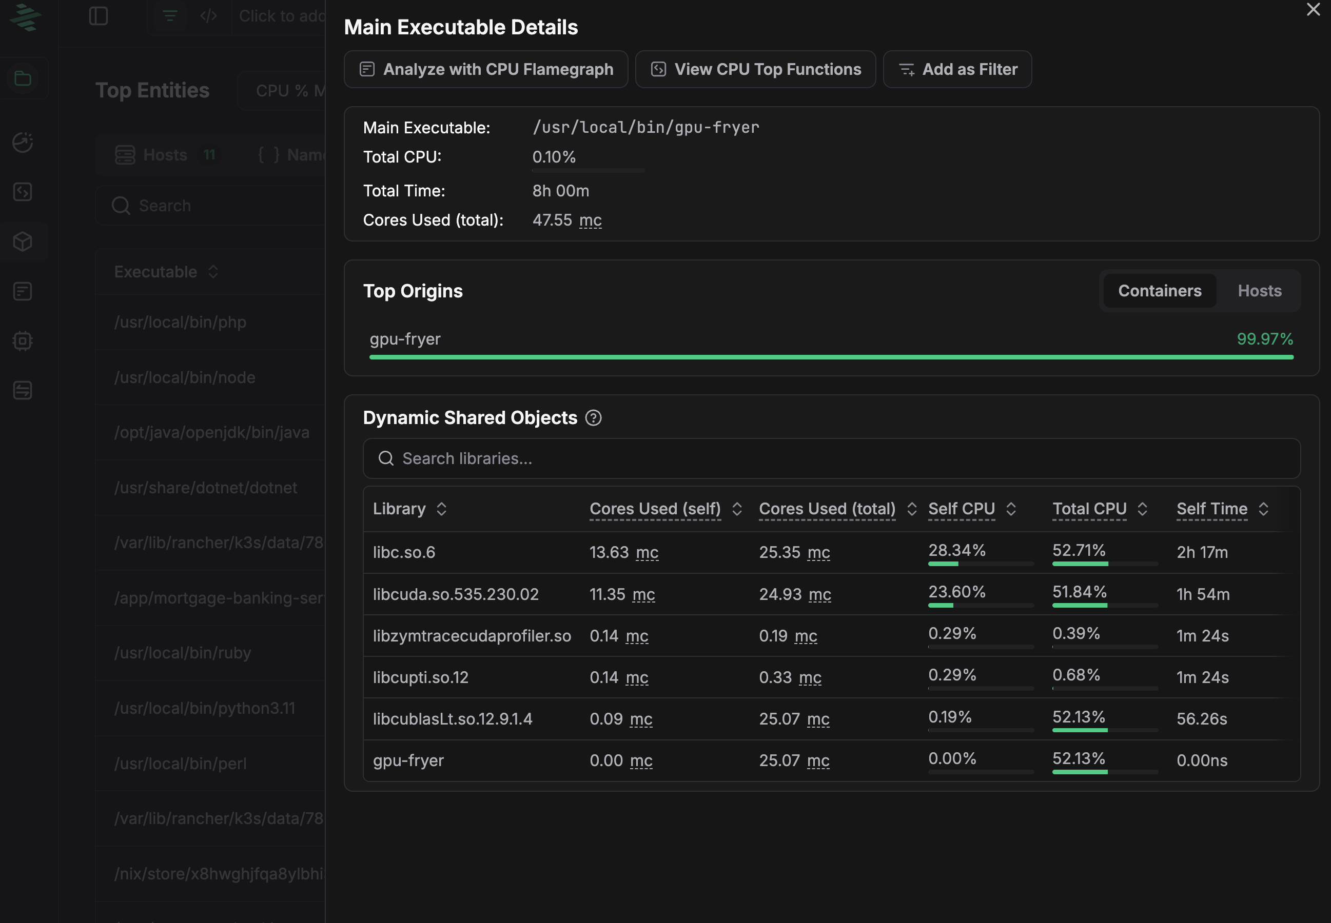Open the Hosts tab showing 11 entries
Screen dimensions: 1331x923
(167, 154)
